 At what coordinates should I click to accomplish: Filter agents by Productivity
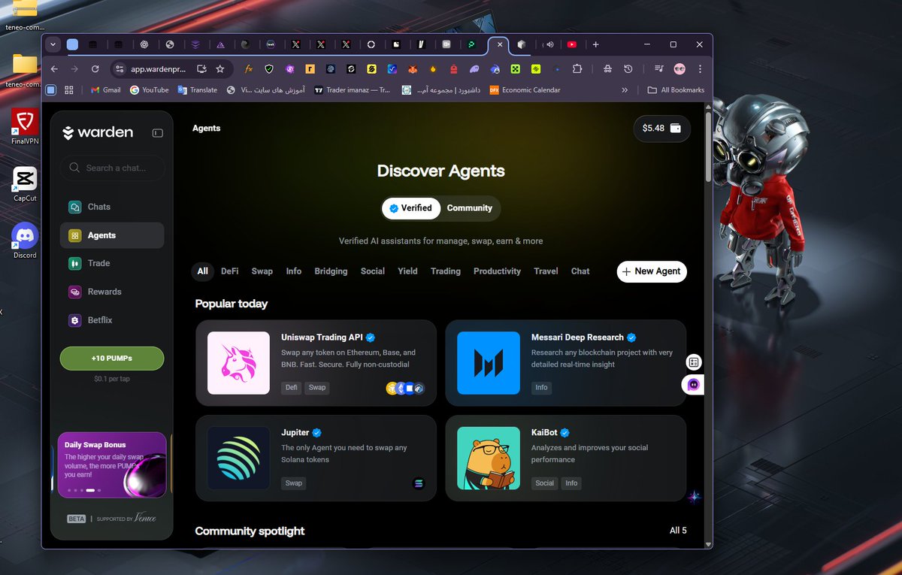click(497, 271)
